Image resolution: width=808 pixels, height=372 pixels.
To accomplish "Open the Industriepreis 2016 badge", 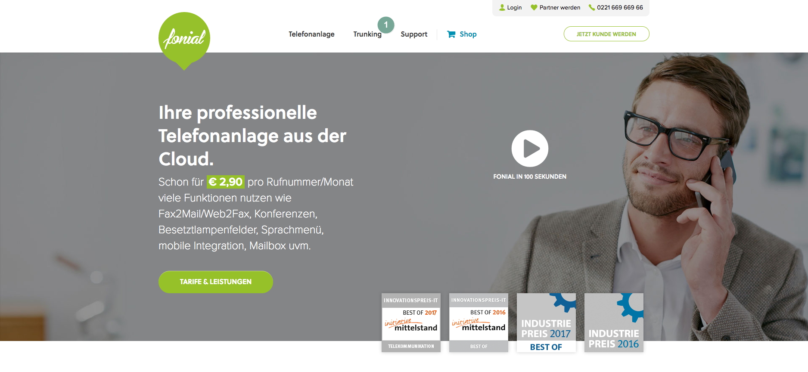I will point(614,322).
